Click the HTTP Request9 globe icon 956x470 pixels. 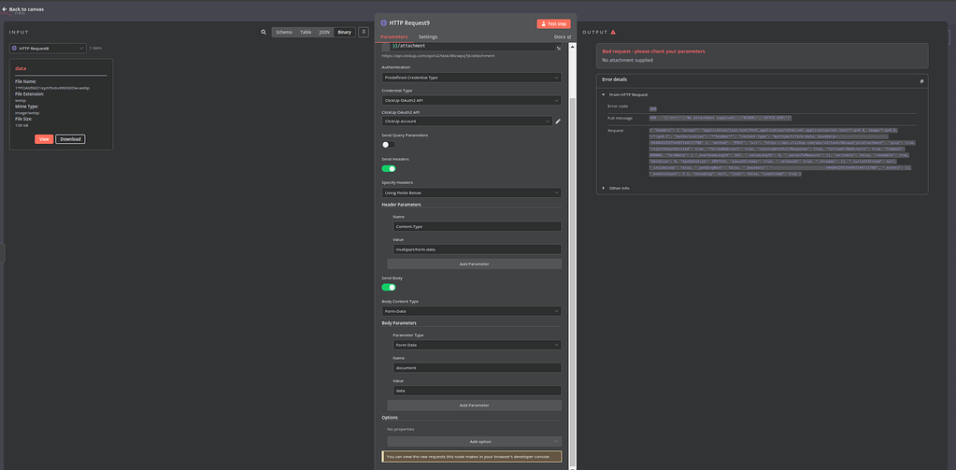384,22
